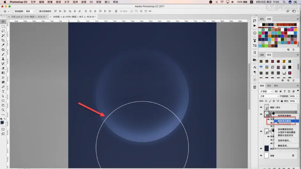Hide the 背景 layer
301x169 pixels.
261,155
